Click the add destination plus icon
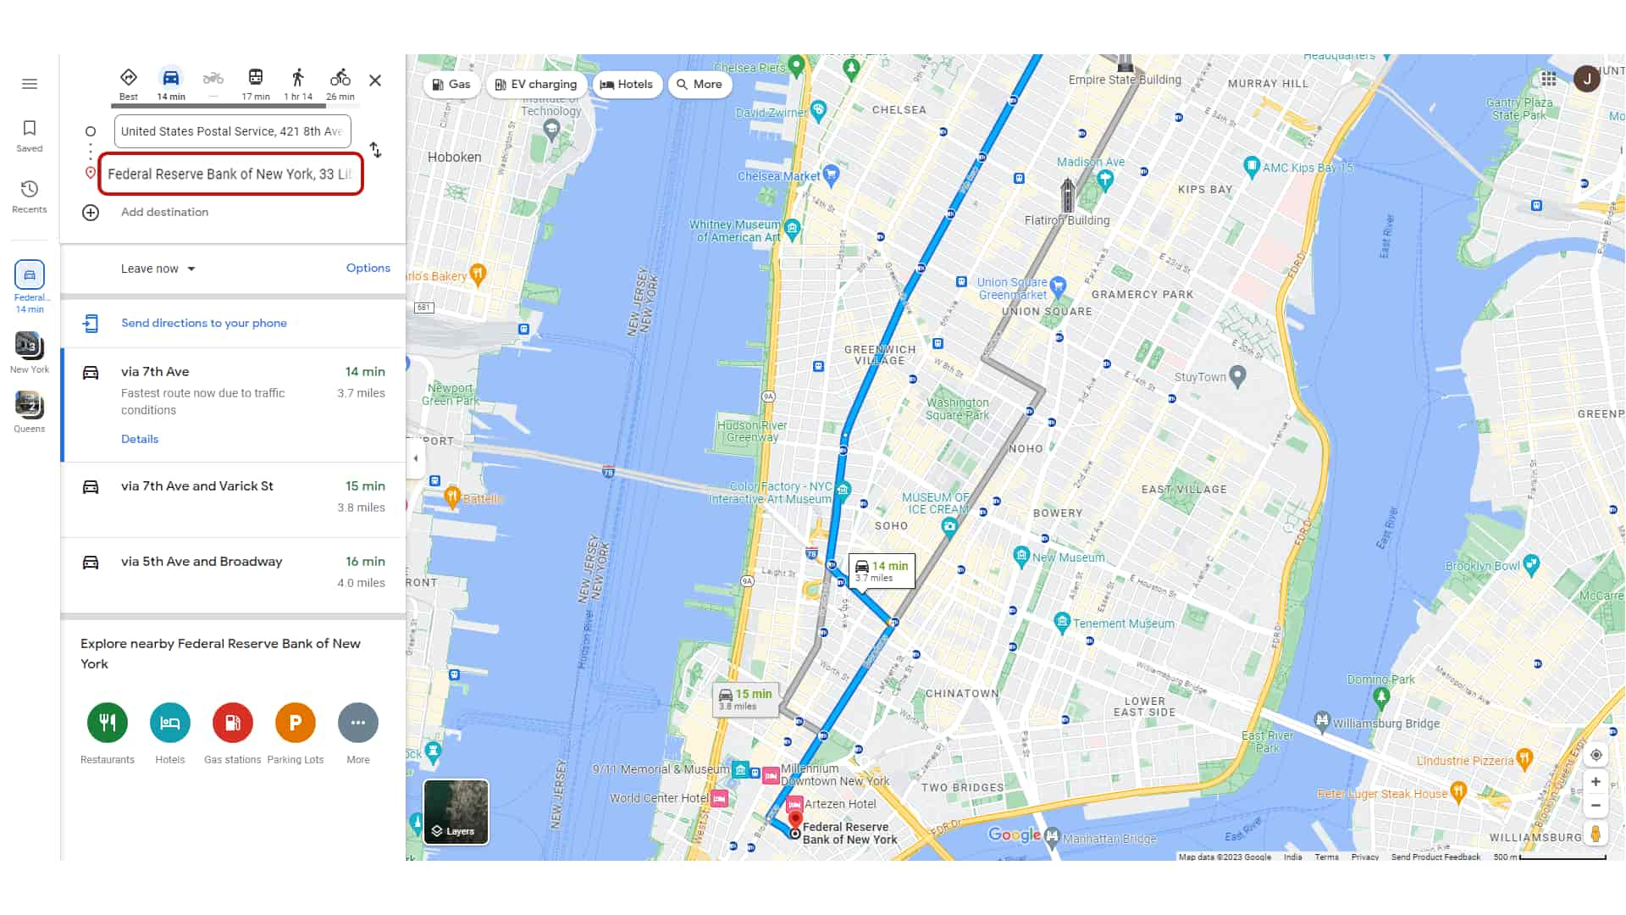The width and height of the screenshot is (1626, 915). pos(89,213)
